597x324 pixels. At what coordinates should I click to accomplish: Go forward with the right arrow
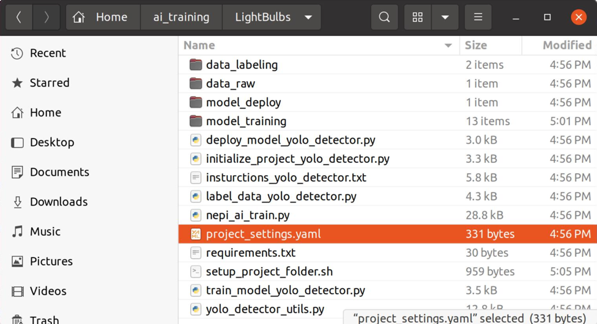(x=46, y=18)
